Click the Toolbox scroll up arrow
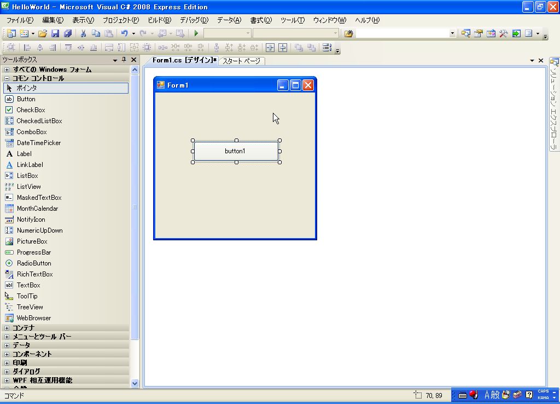Image resolution: width=560 pixels, height=404 pixels. [x=135, y=70]
